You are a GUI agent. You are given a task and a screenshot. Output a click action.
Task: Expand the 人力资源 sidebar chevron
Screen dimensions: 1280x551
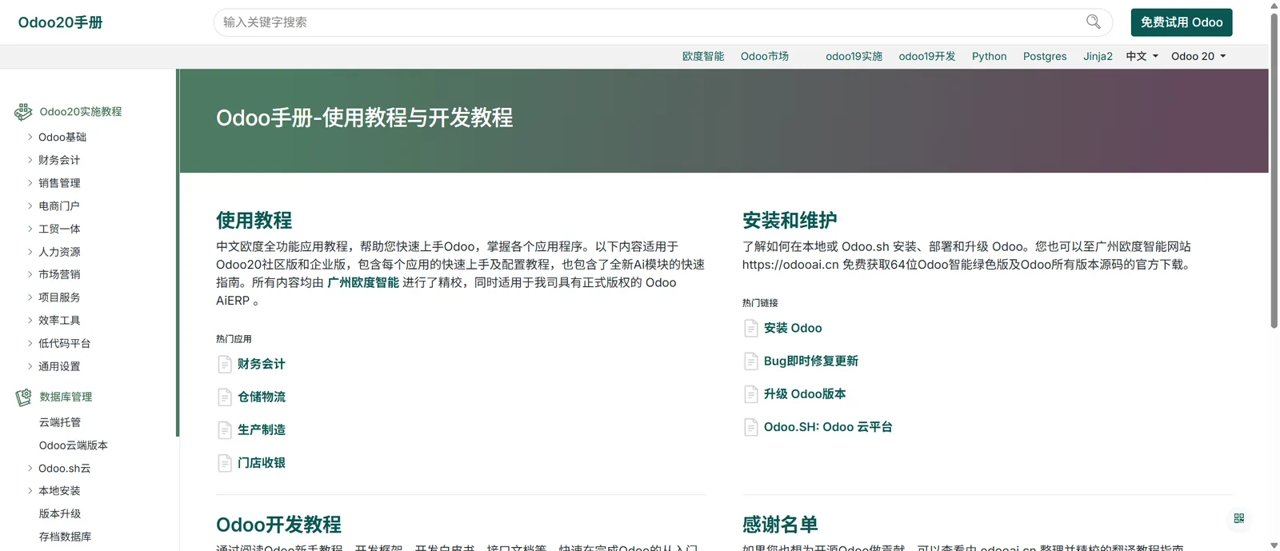tap(30, 251)
